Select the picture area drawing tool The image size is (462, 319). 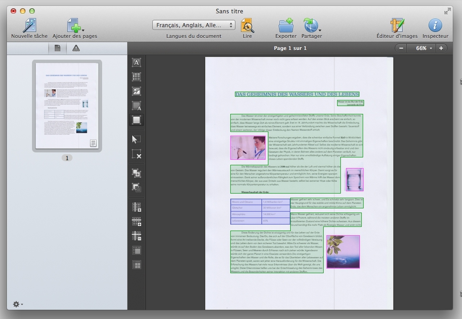[136, 91]
